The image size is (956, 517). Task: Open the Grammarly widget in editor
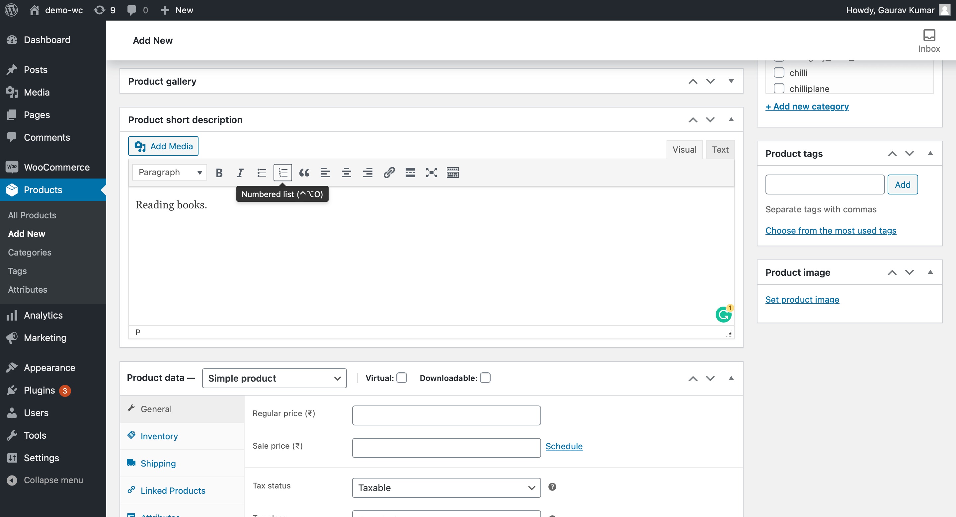(x=723, y=315)
